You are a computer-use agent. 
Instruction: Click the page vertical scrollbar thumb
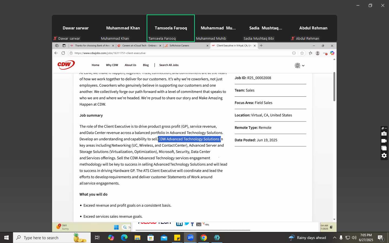tap(334, 87)
